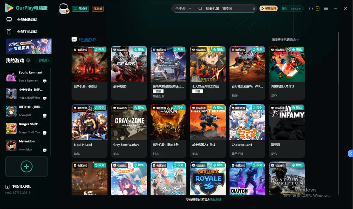Open the Battlerite Royale game card

(208, 178)
